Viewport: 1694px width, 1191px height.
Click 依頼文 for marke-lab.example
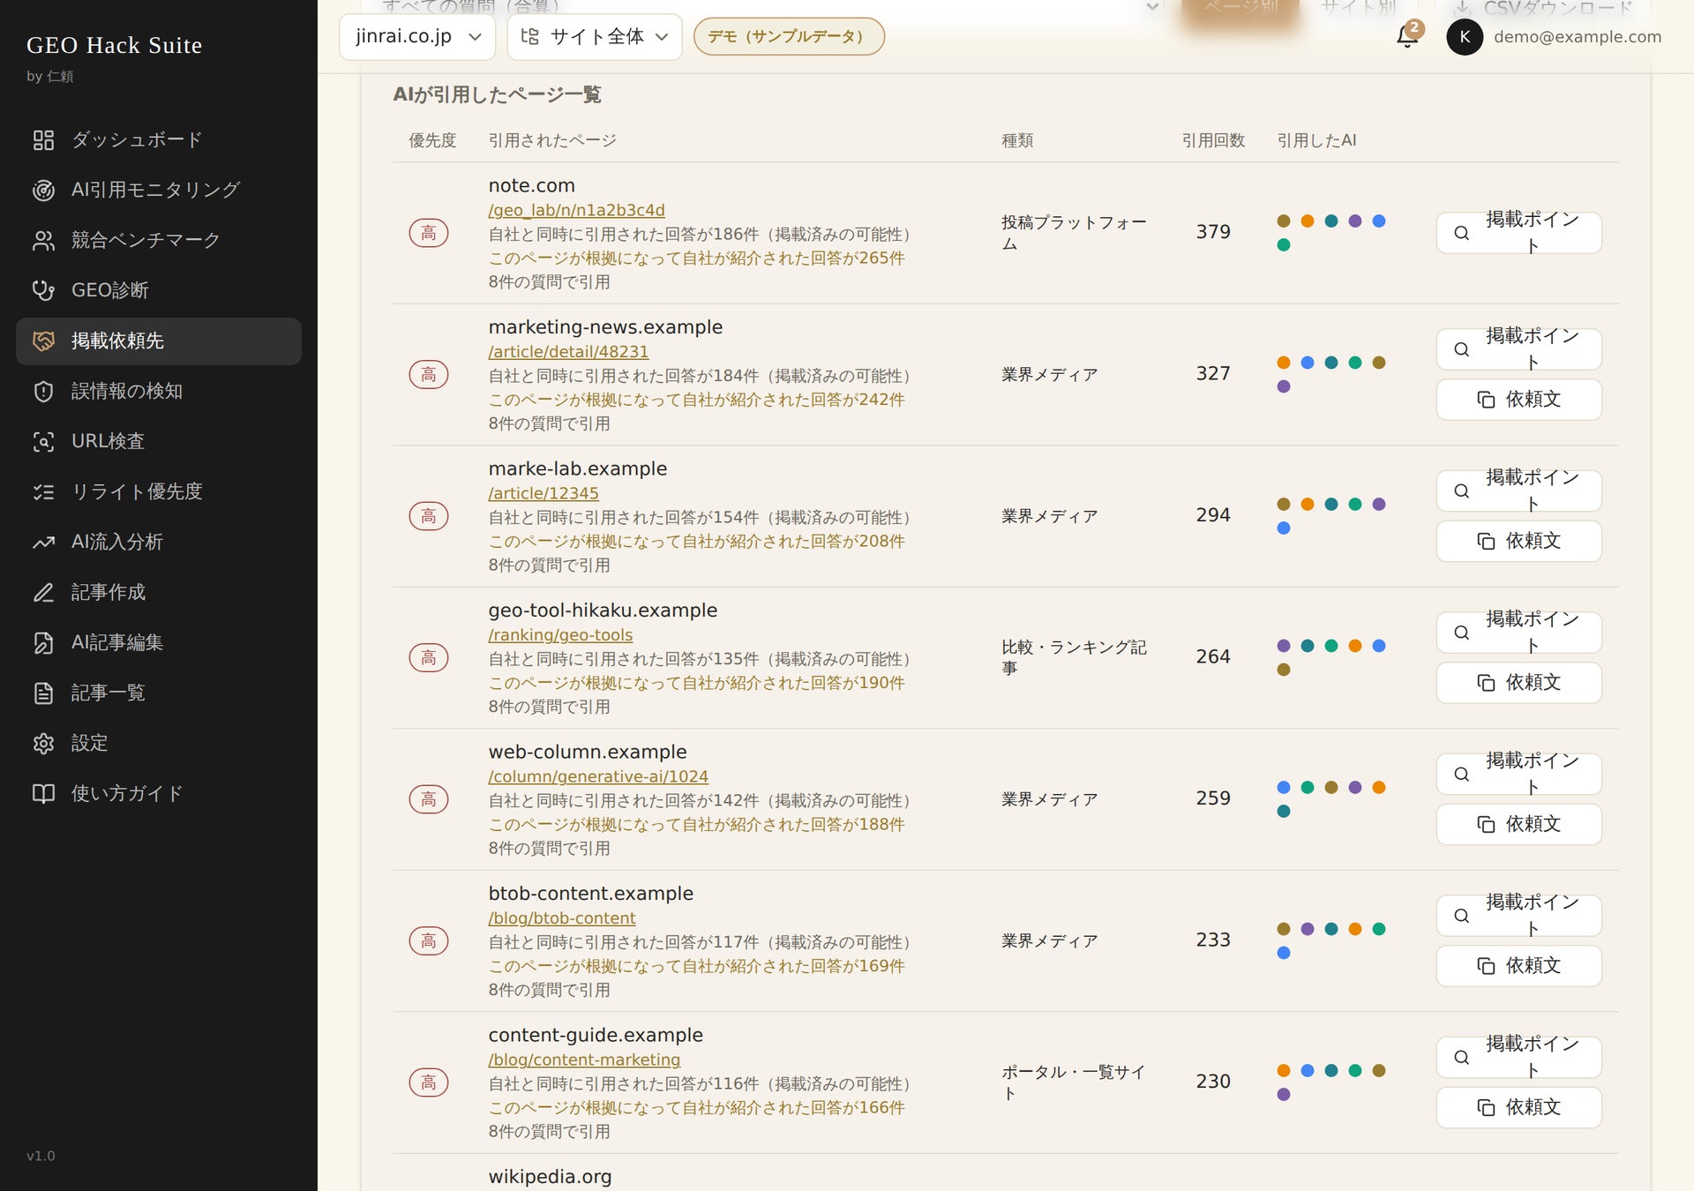click(1518, 541)
